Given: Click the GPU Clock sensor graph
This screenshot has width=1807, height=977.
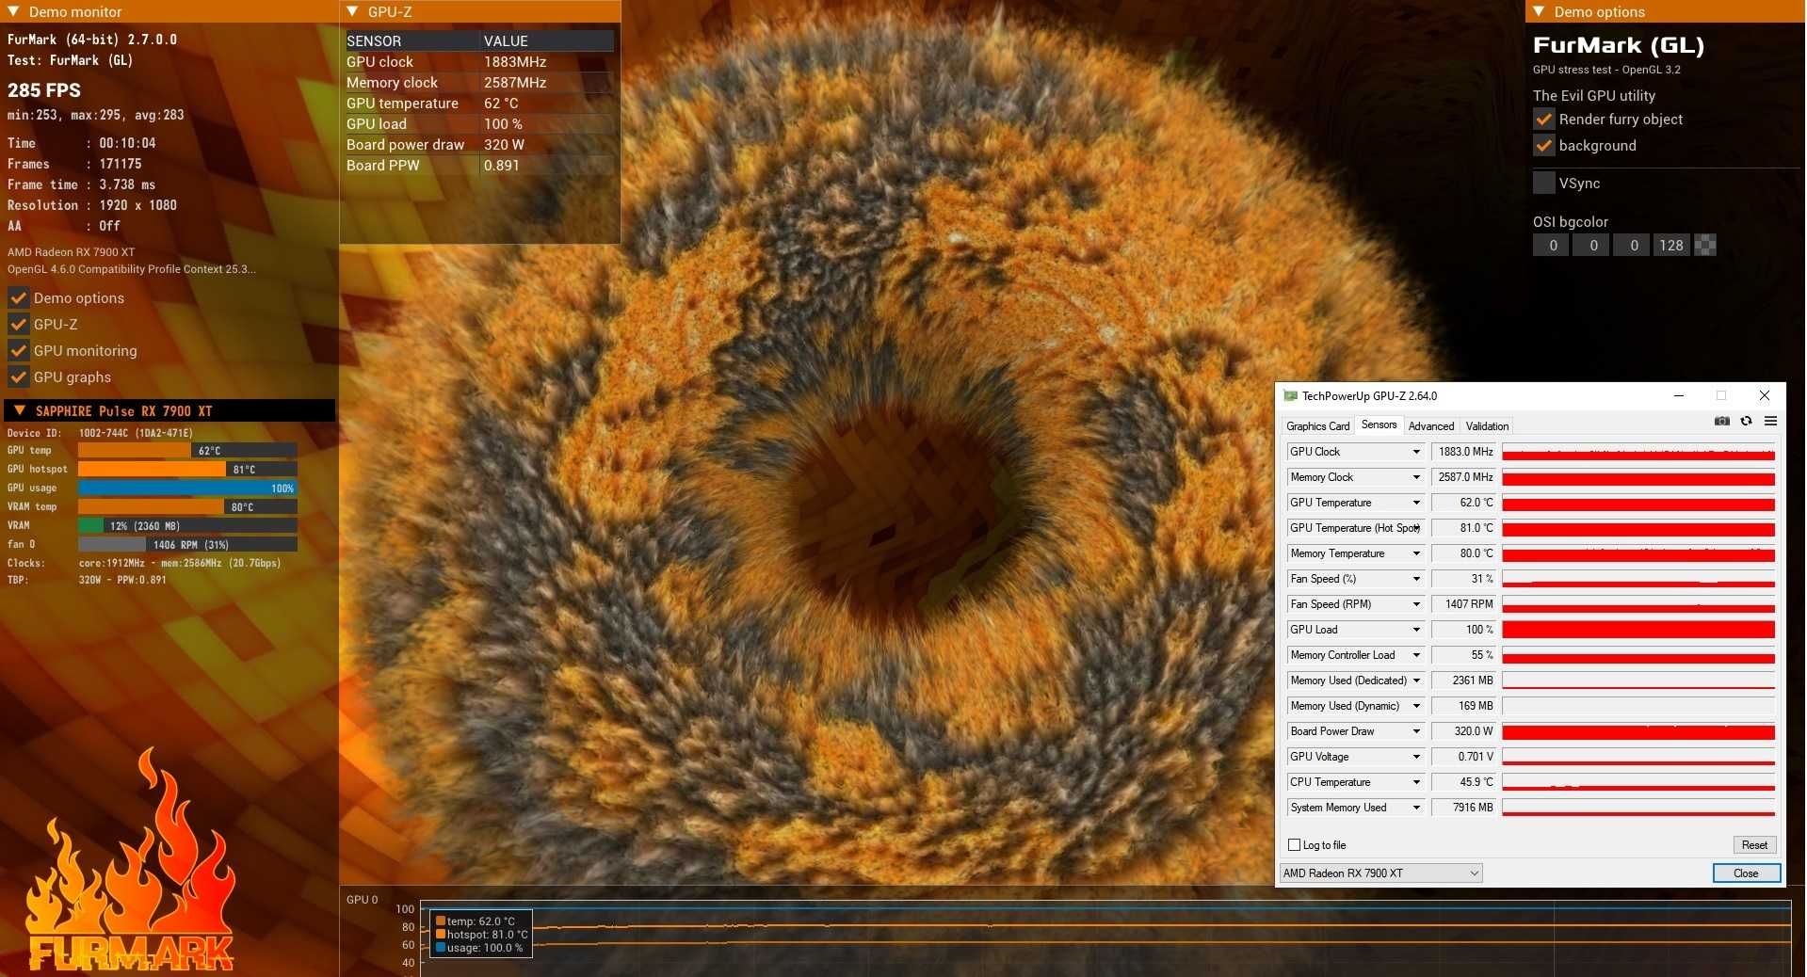Looking at the screenshot, I should [x=1638, y=452].
